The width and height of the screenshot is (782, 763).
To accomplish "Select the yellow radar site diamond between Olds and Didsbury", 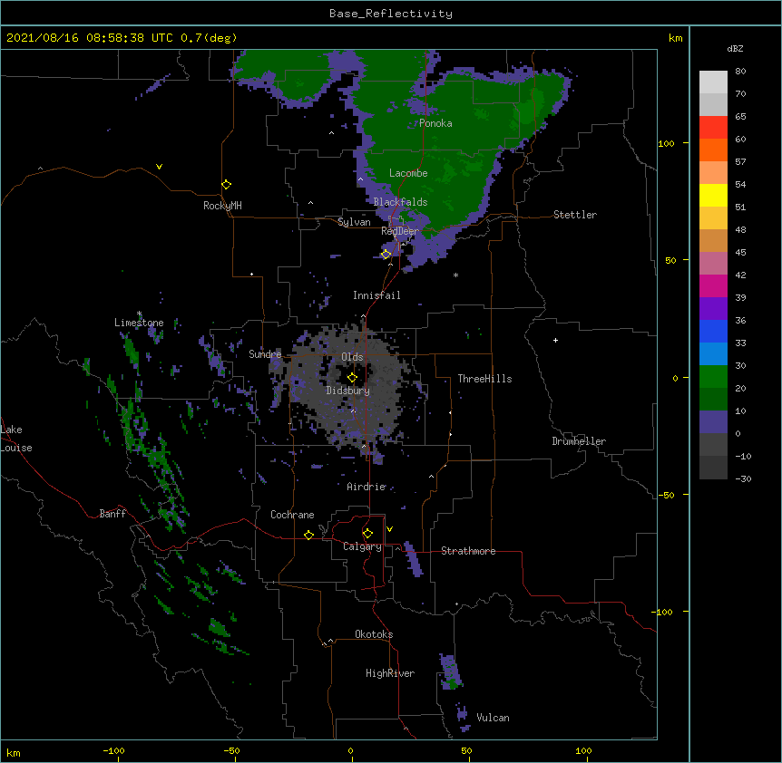I will (x=352, y=378).
